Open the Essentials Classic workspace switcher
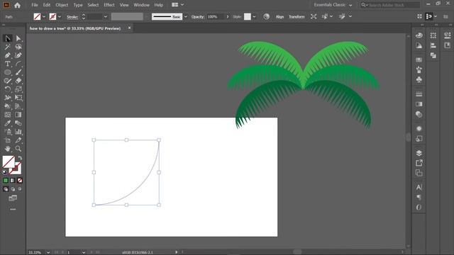 (x=333, y=5)
